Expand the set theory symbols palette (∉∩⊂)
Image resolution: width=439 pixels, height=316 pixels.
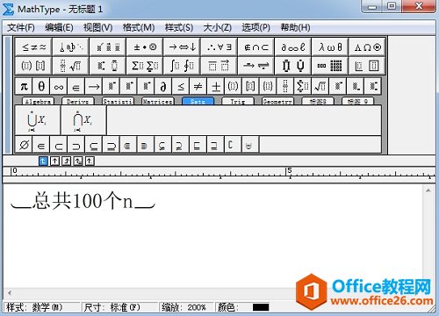click(x=255, y=47)
